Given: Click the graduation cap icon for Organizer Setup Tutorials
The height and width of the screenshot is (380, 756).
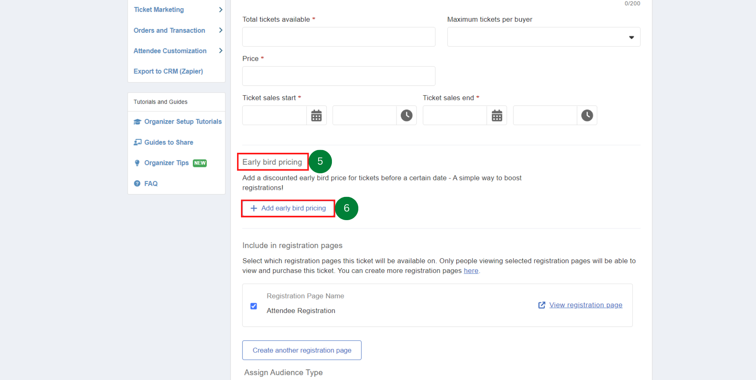Looking at the screenshot, I should [137, 122].
